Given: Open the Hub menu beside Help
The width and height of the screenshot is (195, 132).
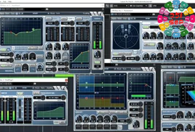Looking at the screenshot, I should tap(5, 1).
